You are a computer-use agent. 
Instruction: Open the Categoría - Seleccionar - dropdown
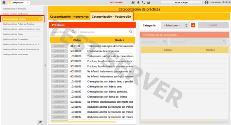coord(175,25)
